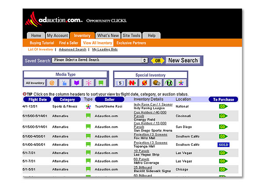This screenshot has height=184, width=264.
Task: Open the Help tab
Action: [151, 36]
